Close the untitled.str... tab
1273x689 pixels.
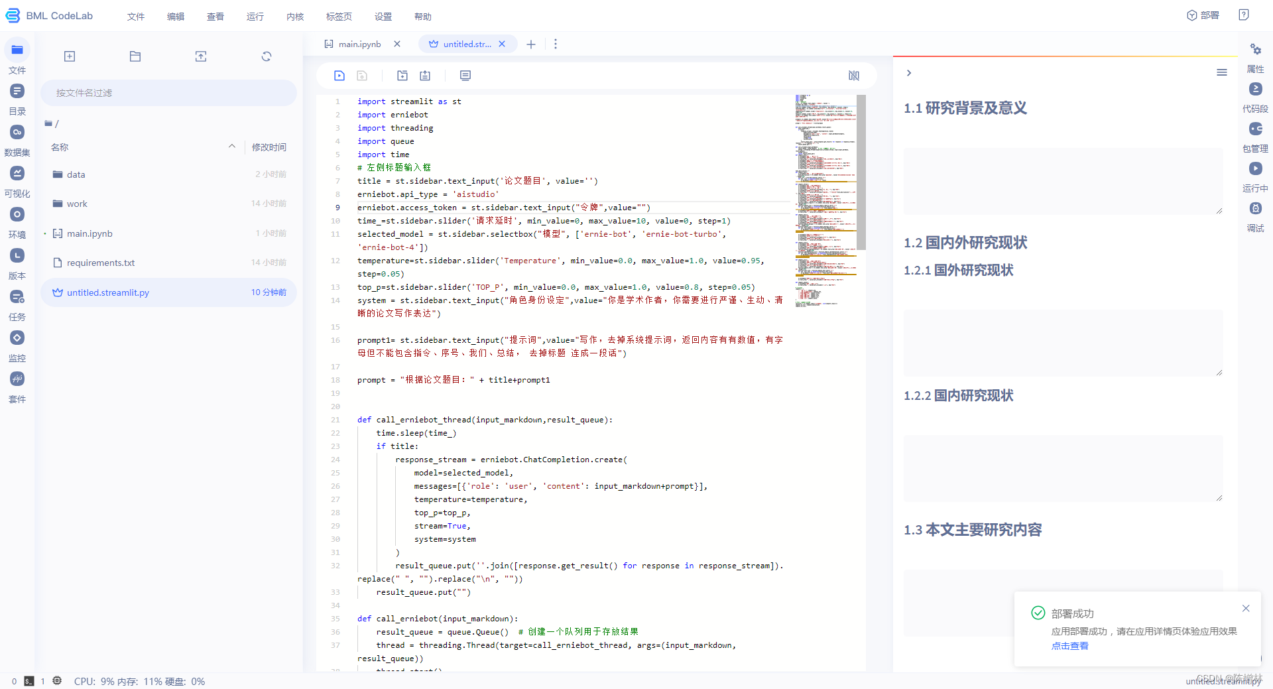[502, 44]
